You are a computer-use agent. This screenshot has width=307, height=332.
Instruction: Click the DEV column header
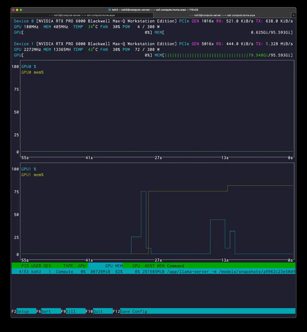point(47,266)
